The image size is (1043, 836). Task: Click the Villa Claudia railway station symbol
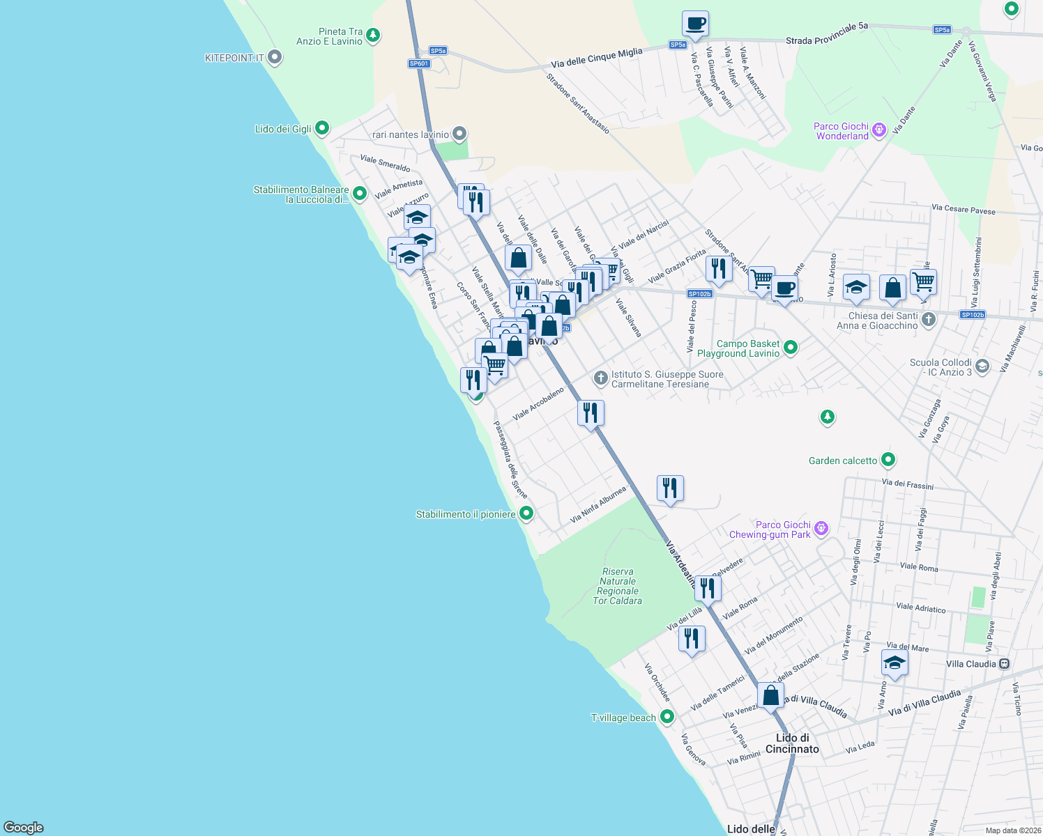[1004, 664]
